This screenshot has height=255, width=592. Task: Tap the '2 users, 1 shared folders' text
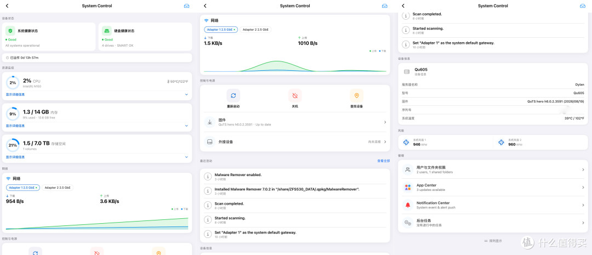click(435, 172)
